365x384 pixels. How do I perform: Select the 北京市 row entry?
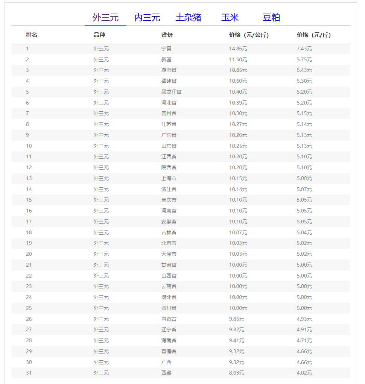click(x=169, y=243)
